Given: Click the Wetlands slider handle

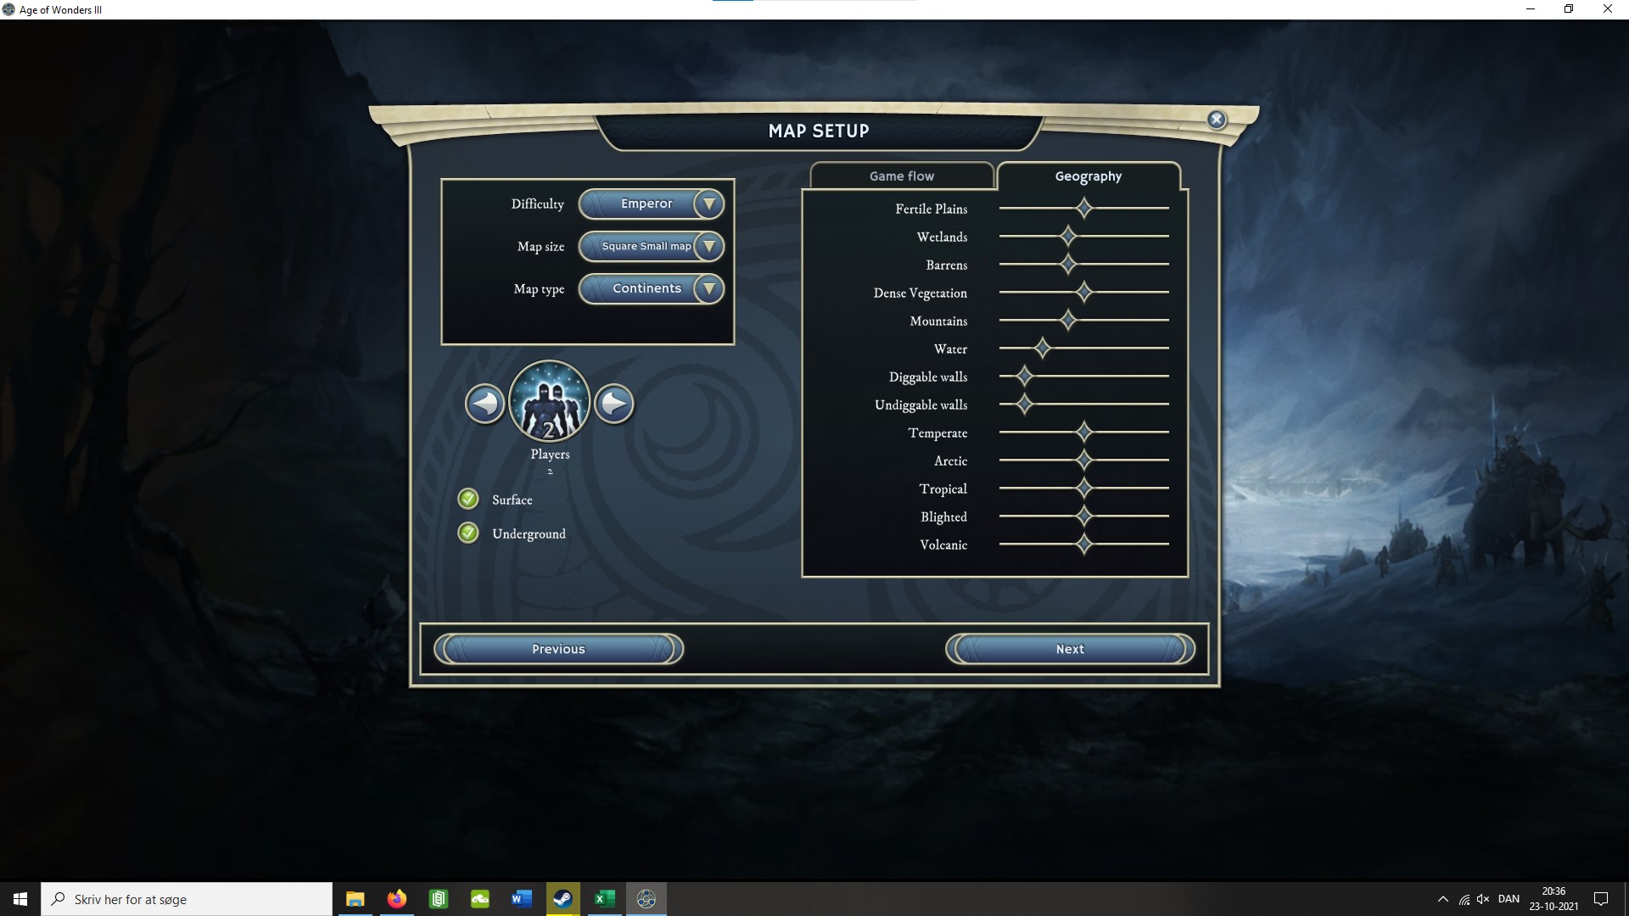Looking at the screenshot, I should (x=1068, y=236).
